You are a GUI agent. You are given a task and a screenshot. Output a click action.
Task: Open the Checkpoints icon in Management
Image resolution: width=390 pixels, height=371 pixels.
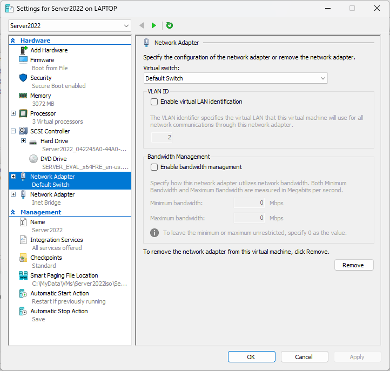tap(23, 258)
